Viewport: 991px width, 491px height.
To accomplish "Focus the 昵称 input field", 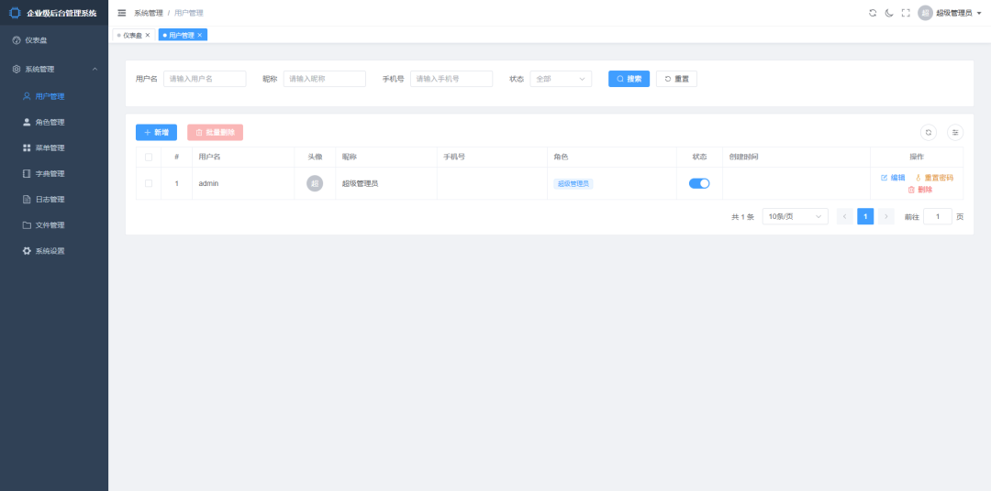I will pyautogui.click(x=324, y=79).
